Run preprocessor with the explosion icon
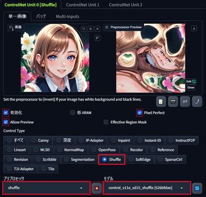The height and width of the screenshot is (197, 206). click(x=97, y=188)
